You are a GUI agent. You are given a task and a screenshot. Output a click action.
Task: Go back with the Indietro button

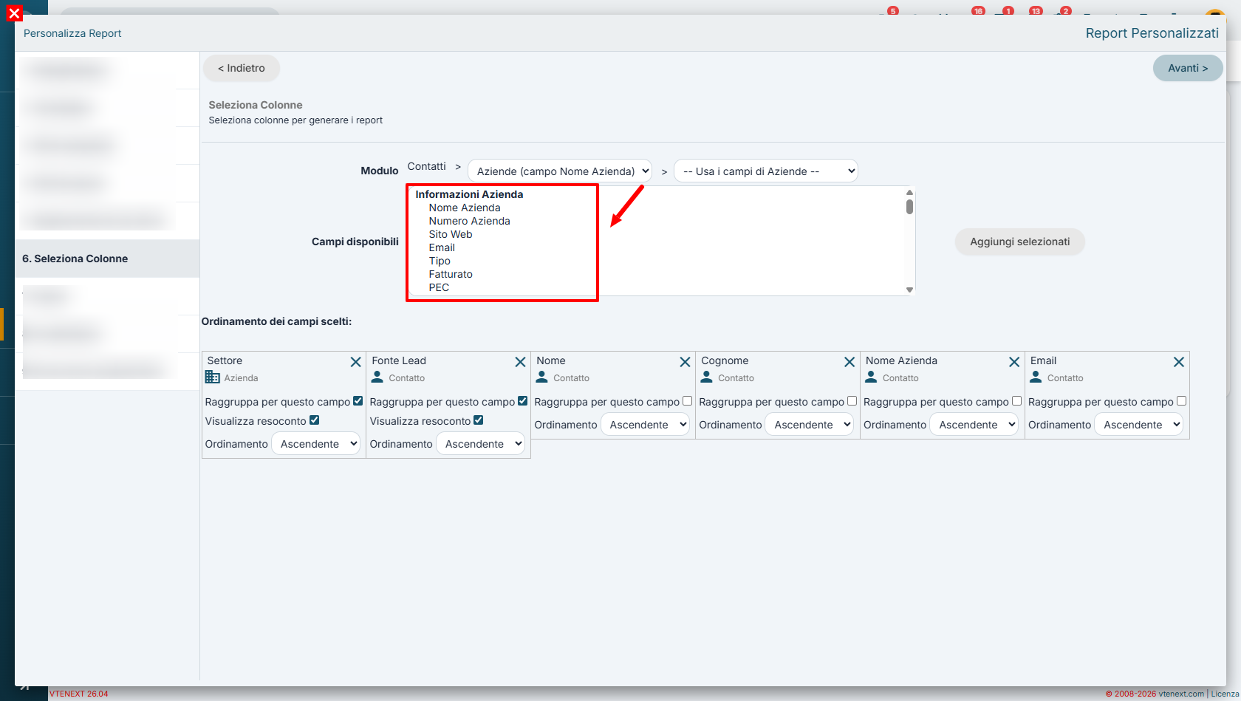point(242,68)
